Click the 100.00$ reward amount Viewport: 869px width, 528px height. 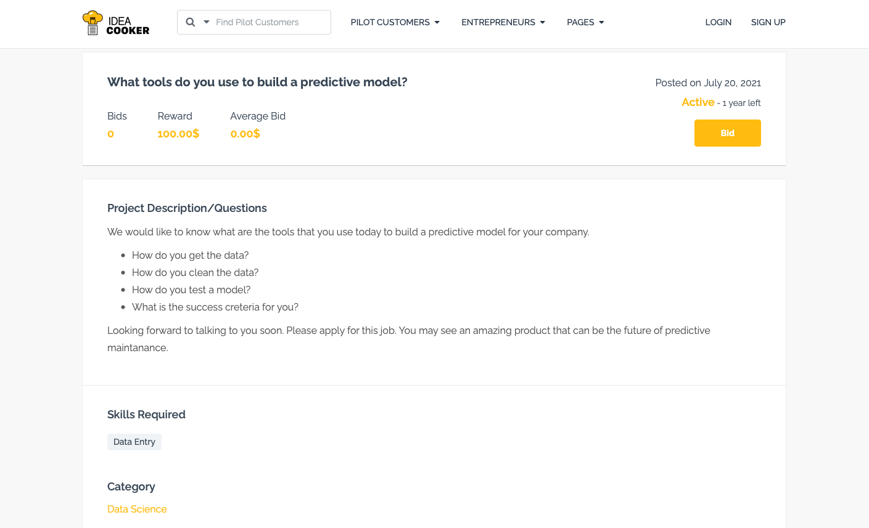tap(178, 134)
